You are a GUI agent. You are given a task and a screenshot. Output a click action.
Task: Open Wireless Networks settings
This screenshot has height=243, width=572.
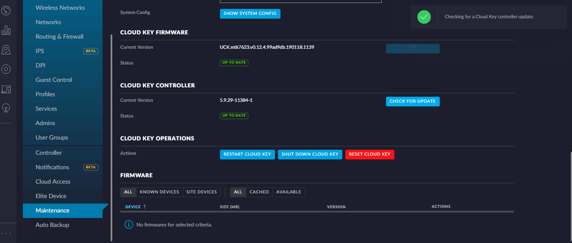[x=60, y=8]
